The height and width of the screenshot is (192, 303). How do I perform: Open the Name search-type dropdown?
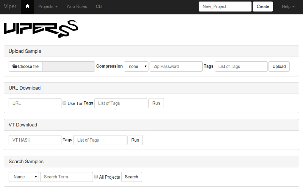(24, 177)
